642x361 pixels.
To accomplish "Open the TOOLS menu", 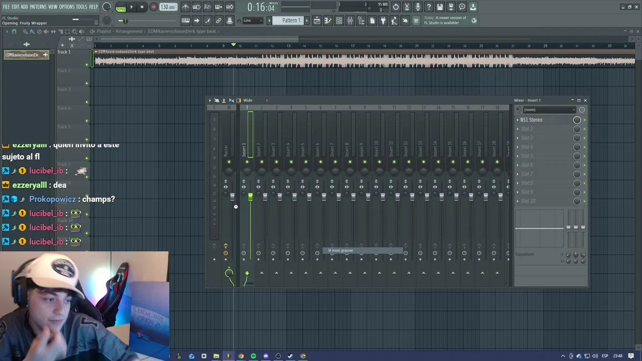I will pos(81,7).
